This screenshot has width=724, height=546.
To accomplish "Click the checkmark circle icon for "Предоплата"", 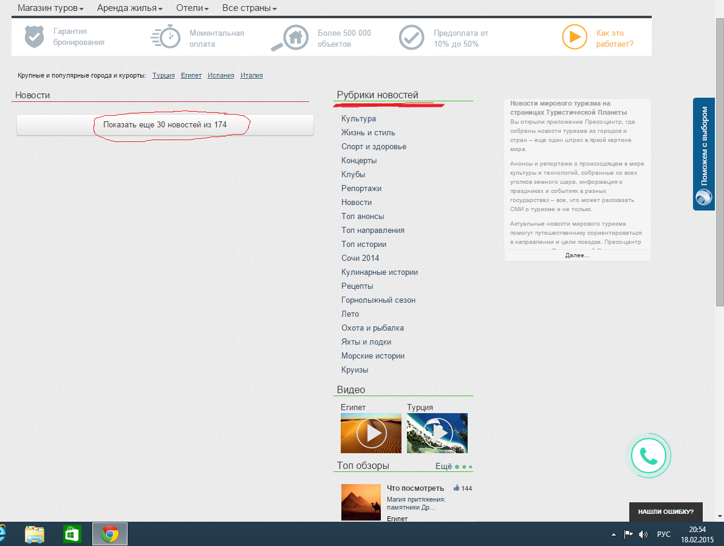I will coord(411,38).
